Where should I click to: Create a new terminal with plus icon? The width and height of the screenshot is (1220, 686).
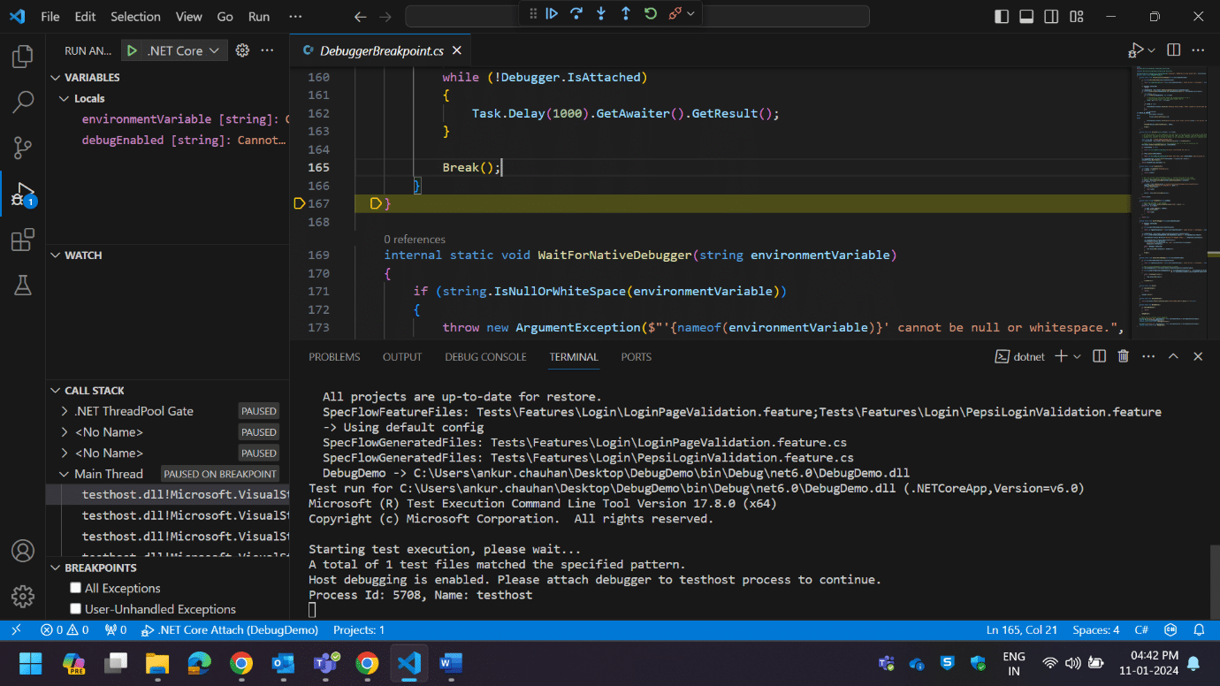tap(1062, 356)
